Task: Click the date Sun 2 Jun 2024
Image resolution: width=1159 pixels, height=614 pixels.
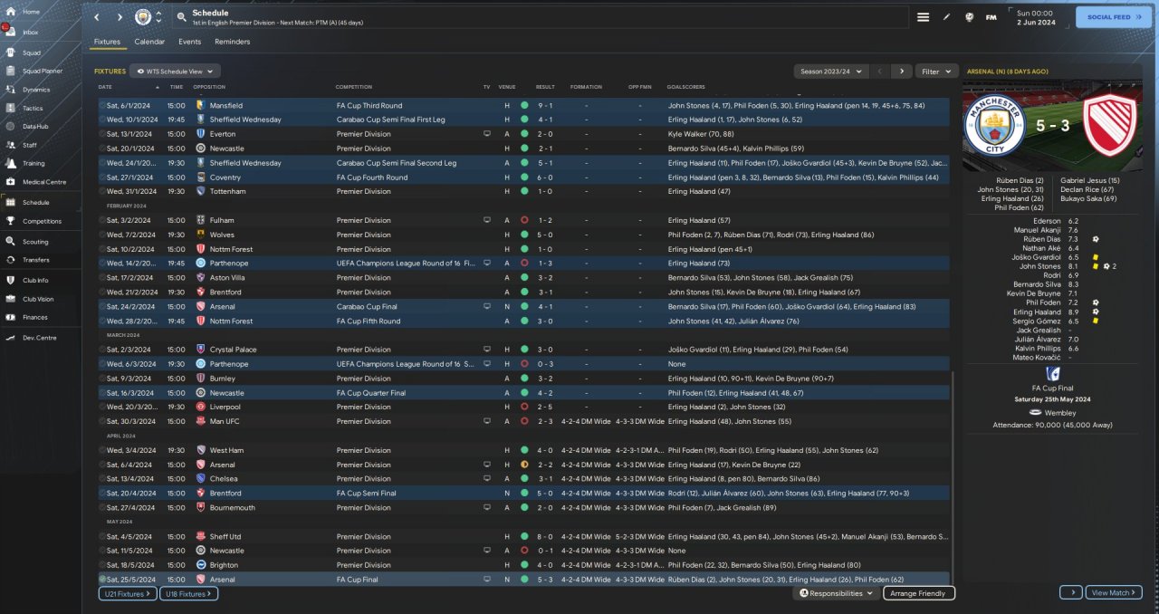Action: [x=1036, y=17]
